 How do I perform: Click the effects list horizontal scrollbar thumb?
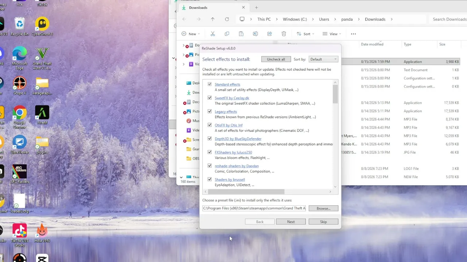pos(246,192)
